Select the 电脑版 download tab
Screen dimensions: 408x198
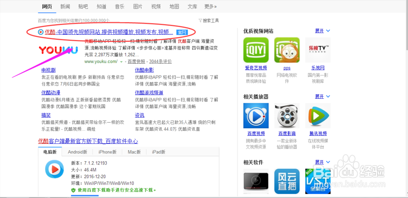pyautogui.click(x=50, y=152)
